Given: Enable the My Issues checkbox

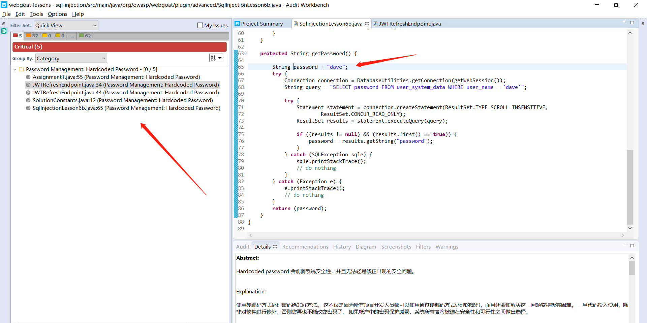Looking at the screenshot, I should click(x=200, y=25).
